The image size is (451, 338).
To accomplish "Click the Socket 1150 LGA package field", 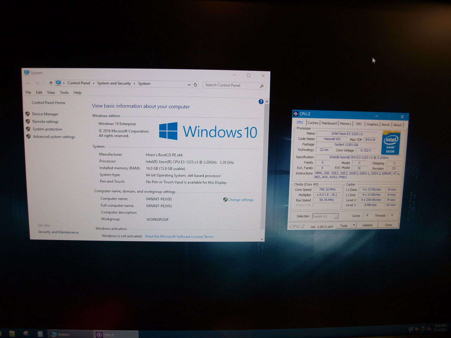I will 346,145.
